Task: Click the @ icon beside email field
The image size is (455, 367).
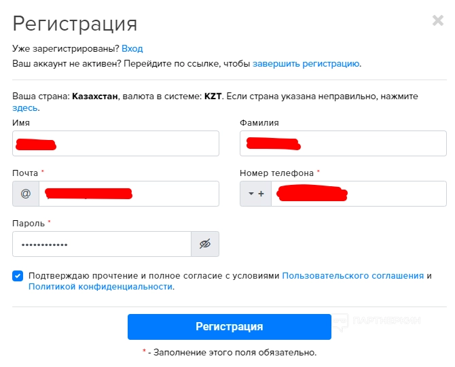Action: click(26, 194)
